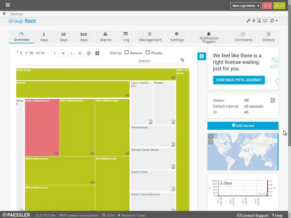Select size L view
Image resolution: width=291 pixels, height=218 pixels.
point(72,53)
